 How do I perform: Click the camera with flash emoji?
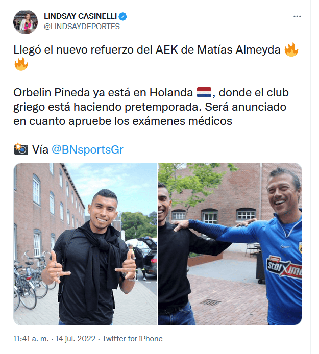coord(21,149)
